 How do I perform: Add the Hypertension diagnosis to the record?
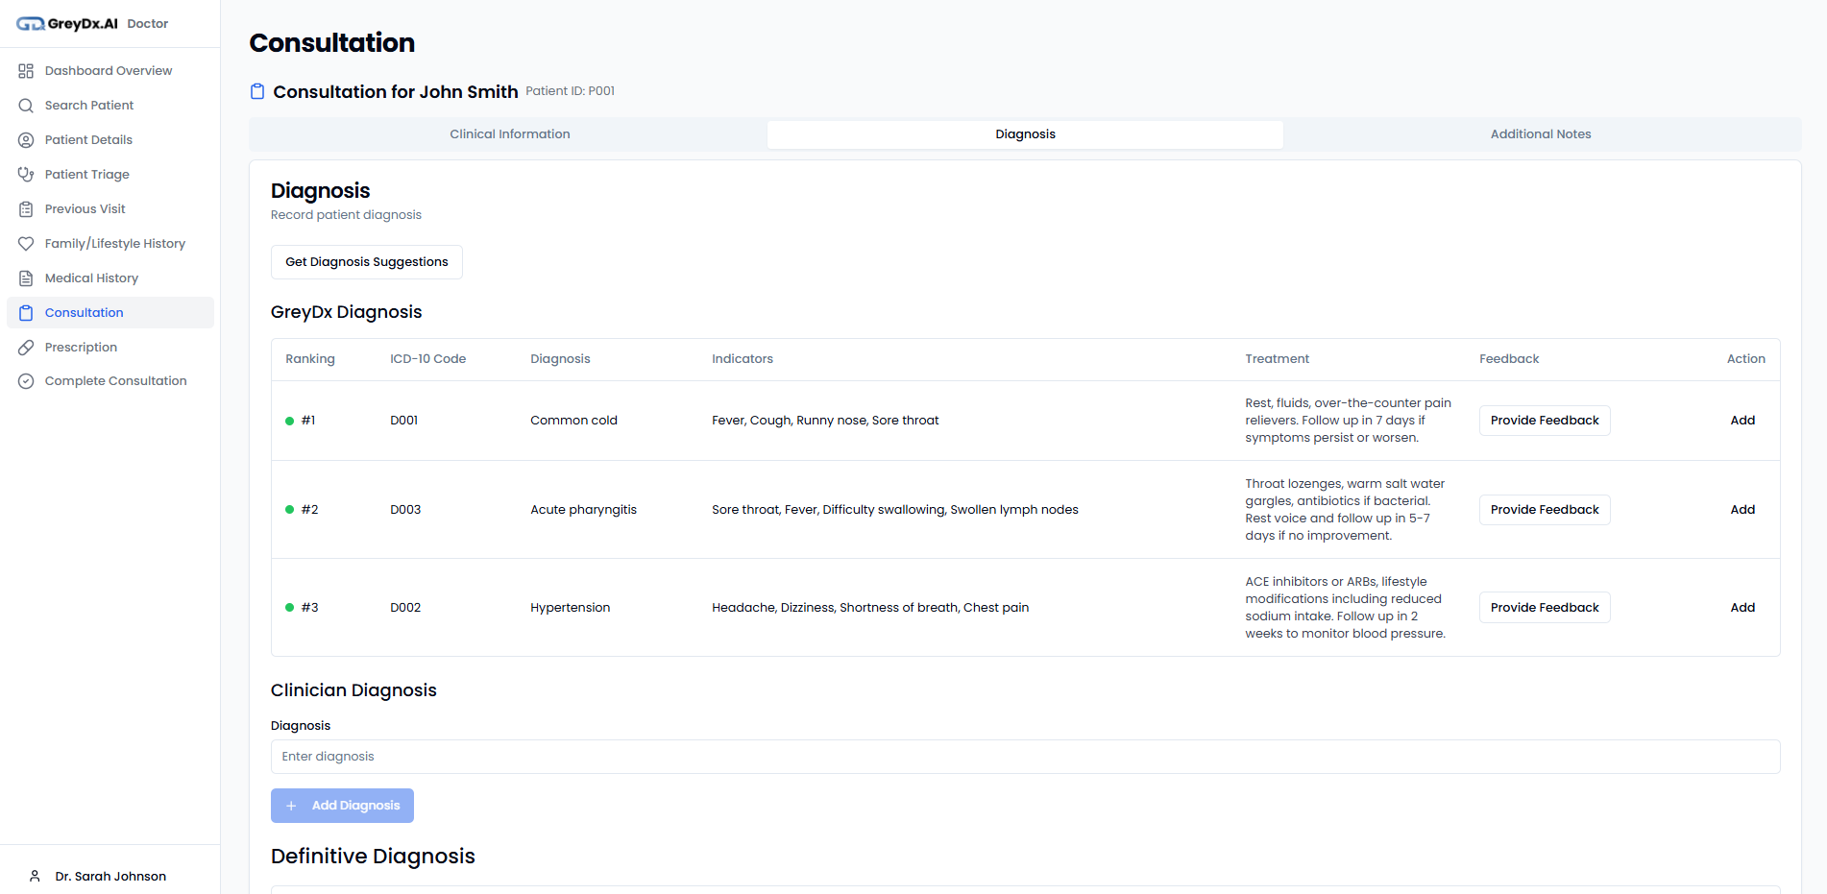[x=1742, y=607]
